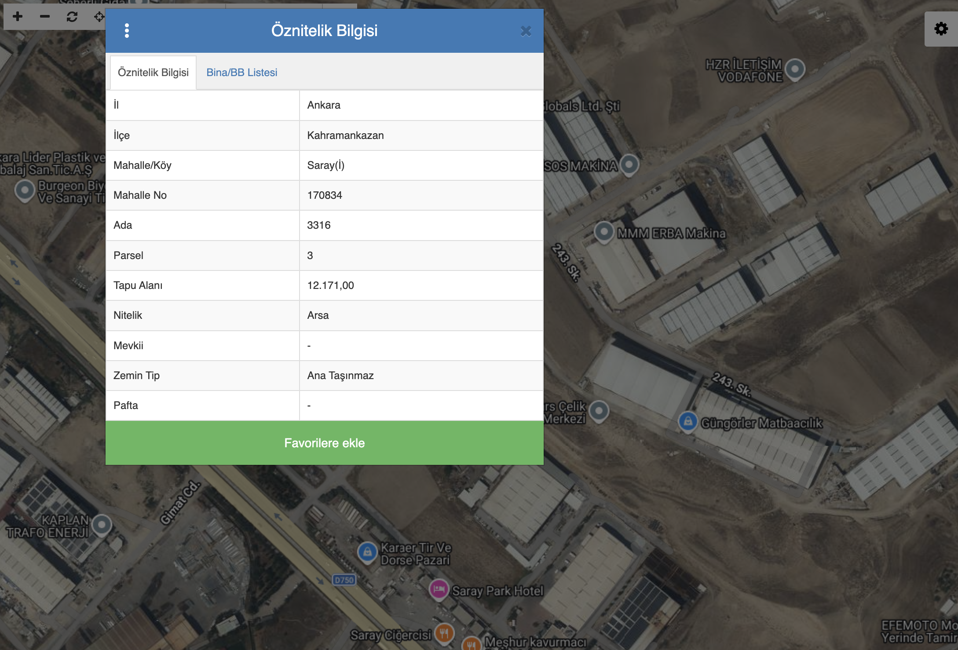Click the SOS MAKİNA map pin

pos(629,164)
